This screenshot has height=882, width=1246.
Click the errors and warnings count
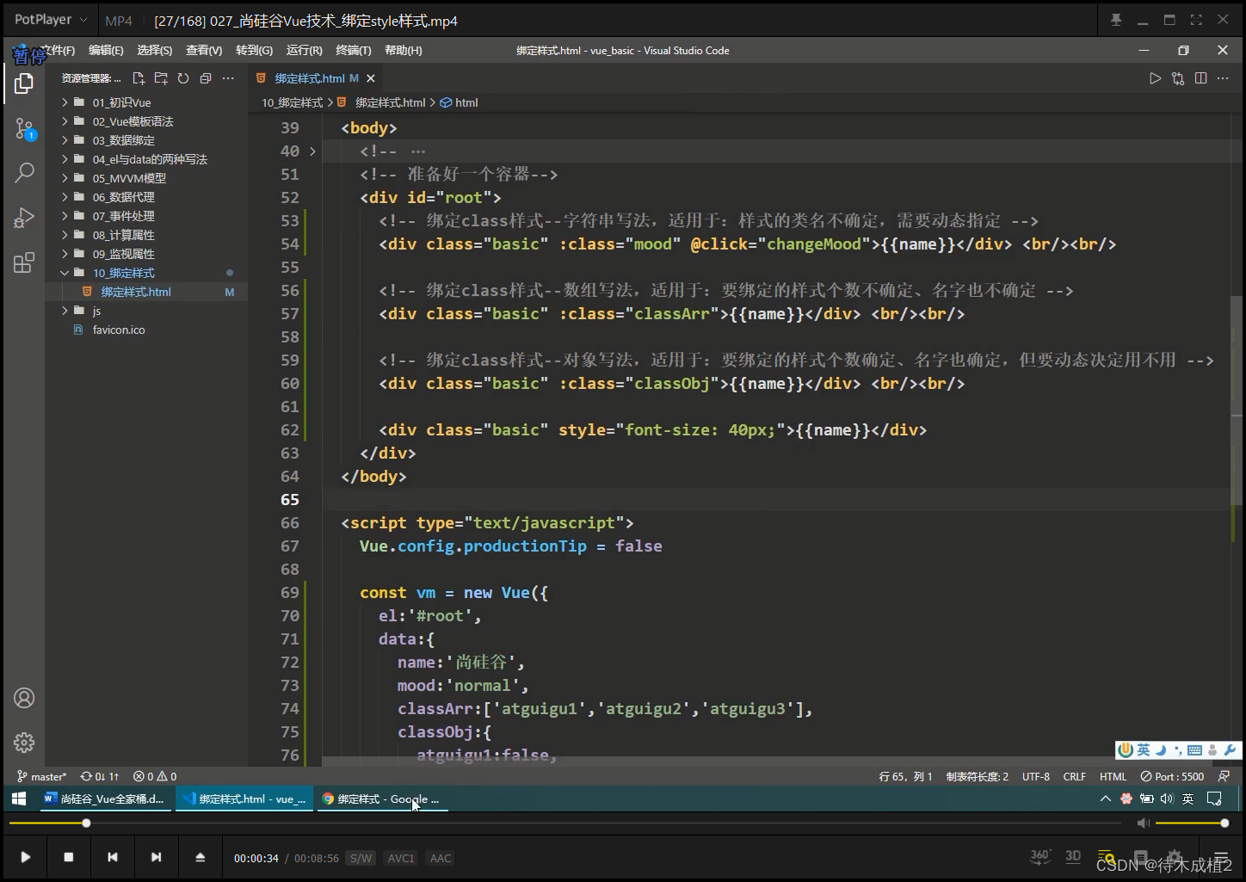[x=155, y=776]
